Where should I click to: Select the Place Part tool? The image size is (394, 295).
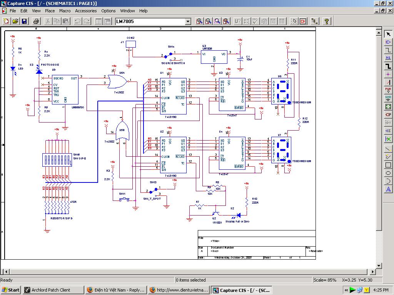388,42
